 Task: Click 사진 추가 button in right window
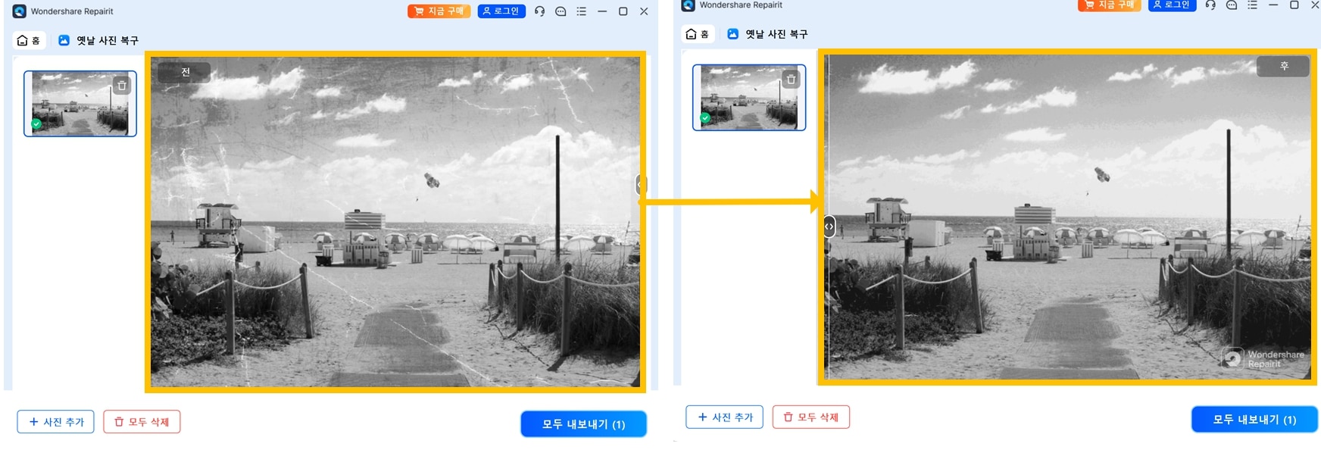coord(725,417)
